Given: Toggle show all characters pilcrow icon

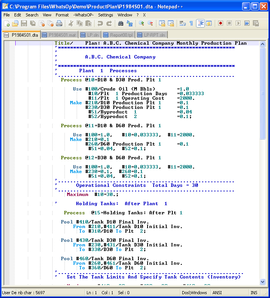Looking at the screenshot, I should click(191, 24).
